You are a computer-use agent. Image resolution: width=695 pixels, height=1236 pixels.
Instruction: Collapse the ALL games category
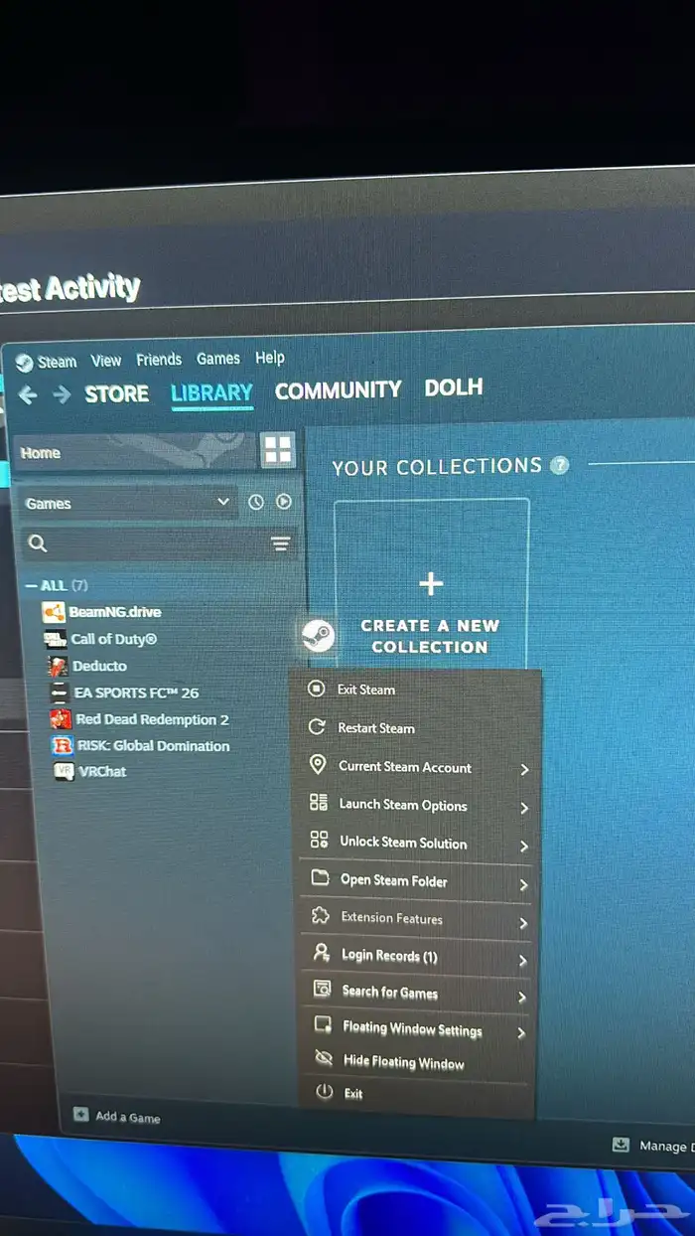coord(32,586)
